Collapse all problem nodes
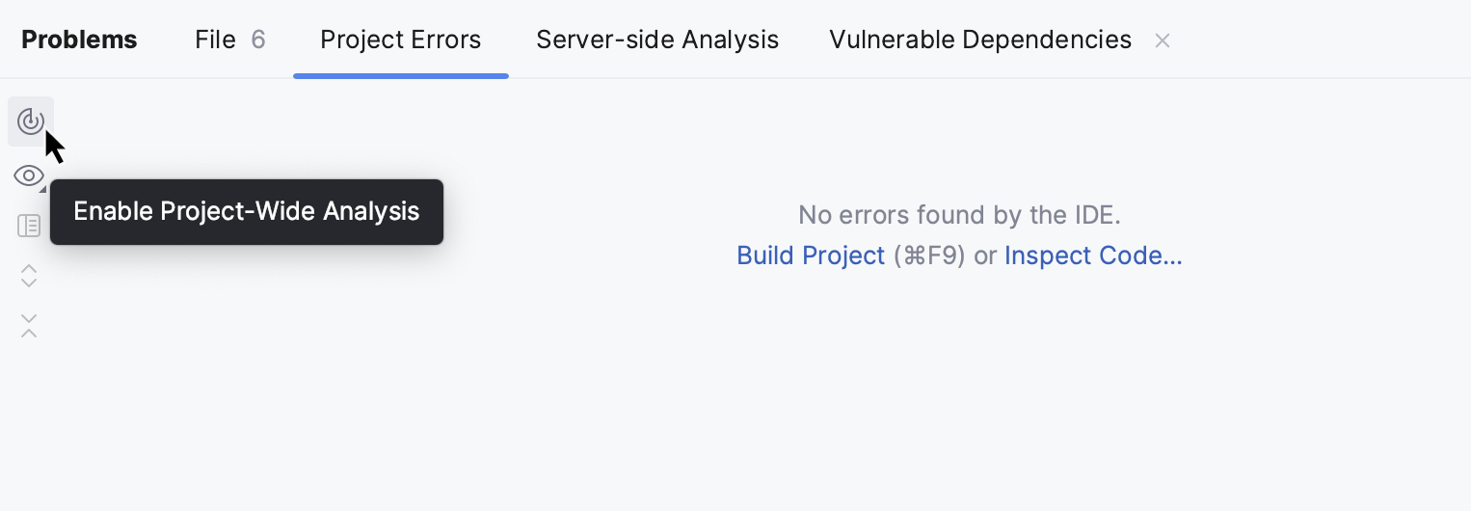Viewport: 1471px width, 511px height. point(29,326)
